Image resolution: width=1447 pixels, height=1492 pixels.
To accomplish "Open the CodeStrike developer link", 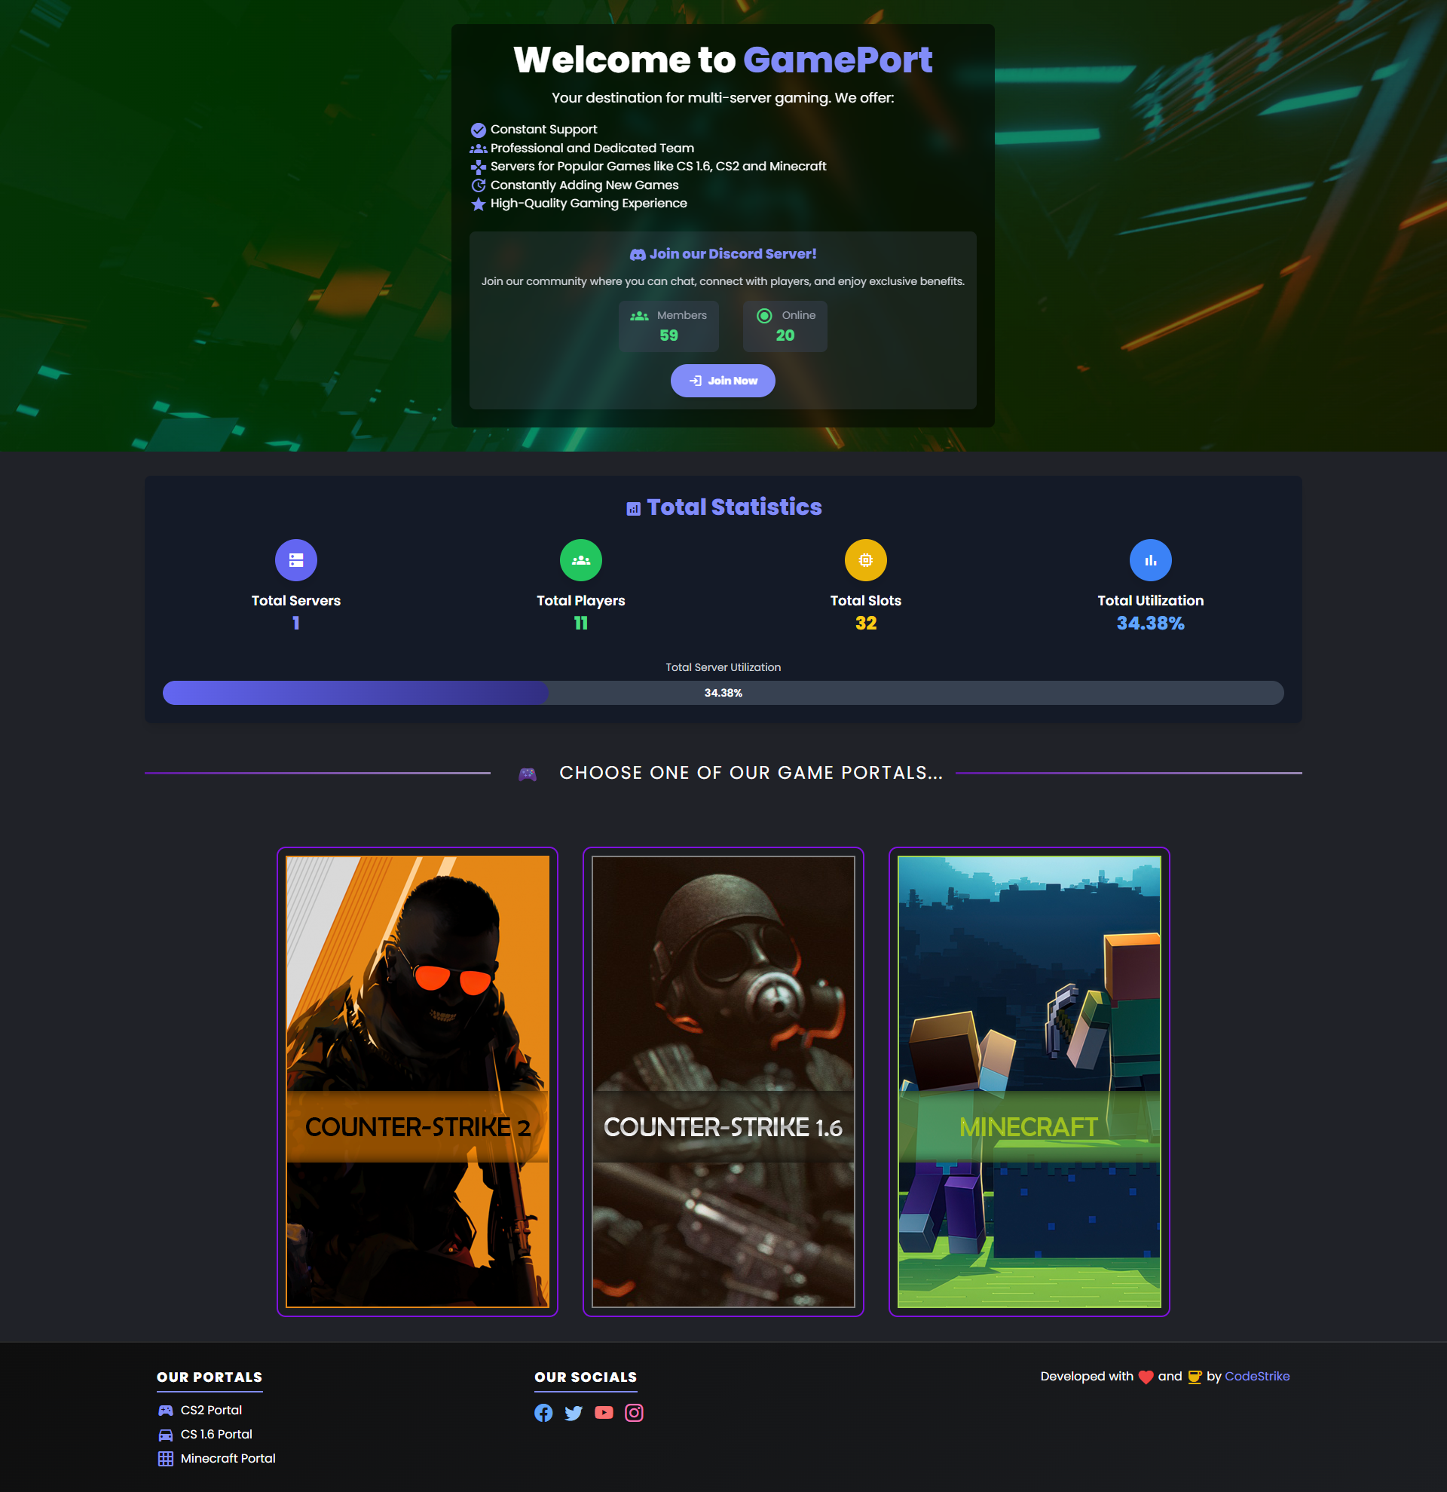I will [x=1257, y=1377].
